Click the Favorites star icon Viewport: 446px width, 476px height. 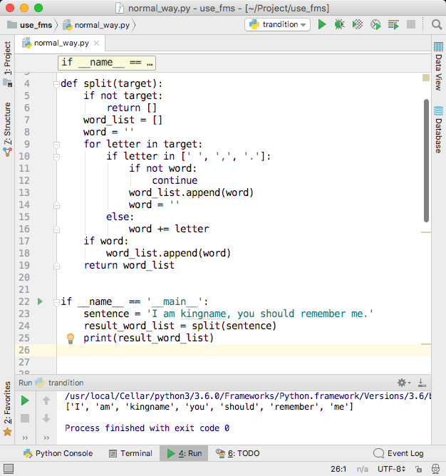[8, 432]
